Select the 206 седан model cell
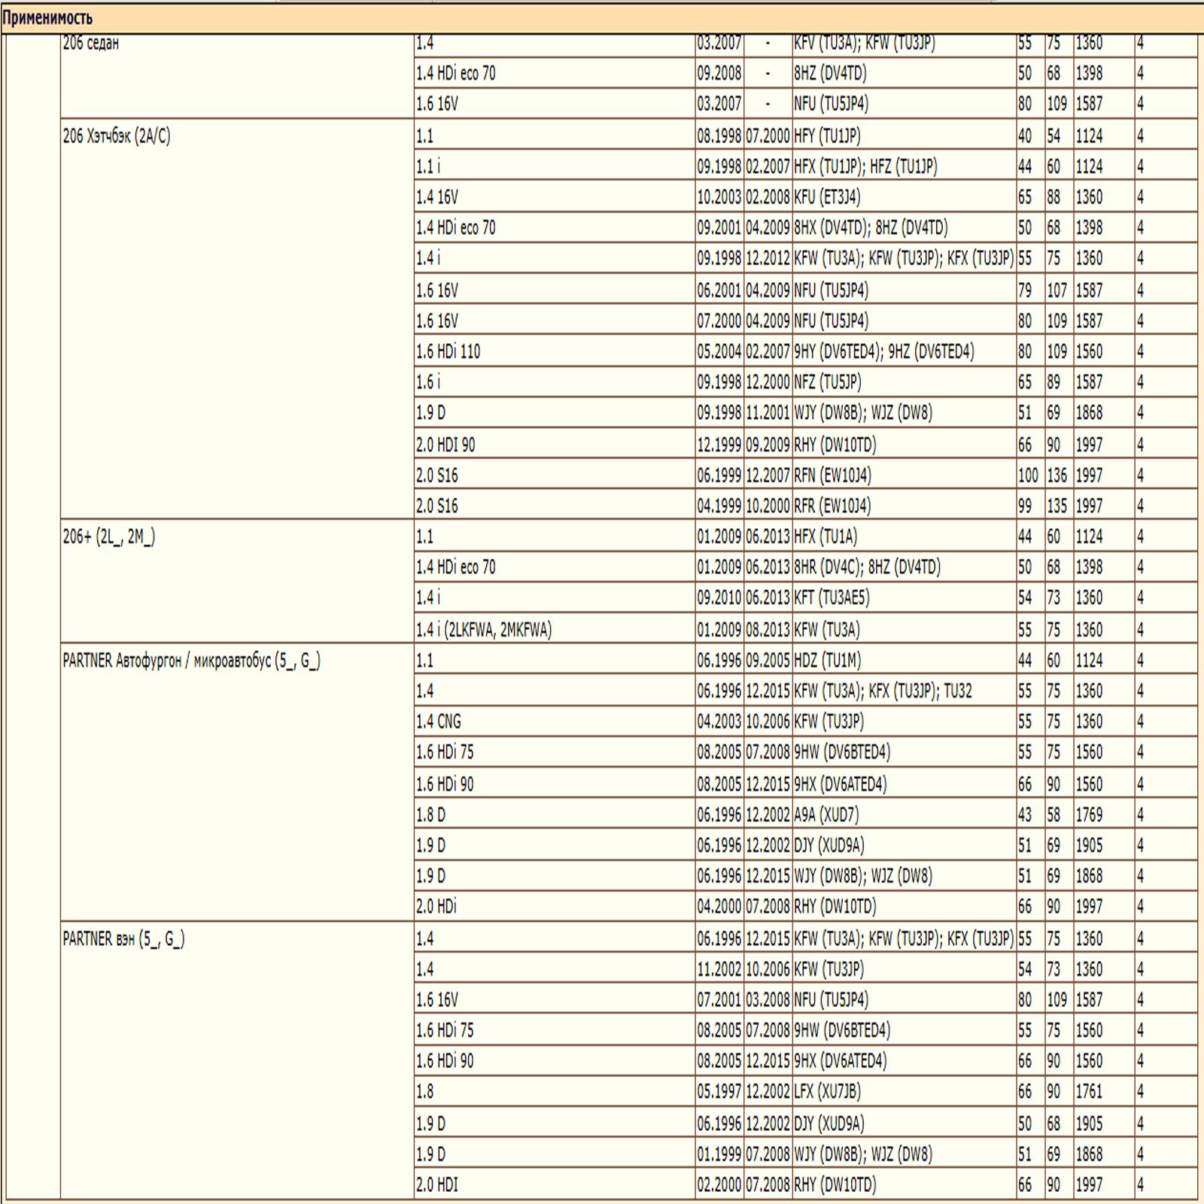 90,44
